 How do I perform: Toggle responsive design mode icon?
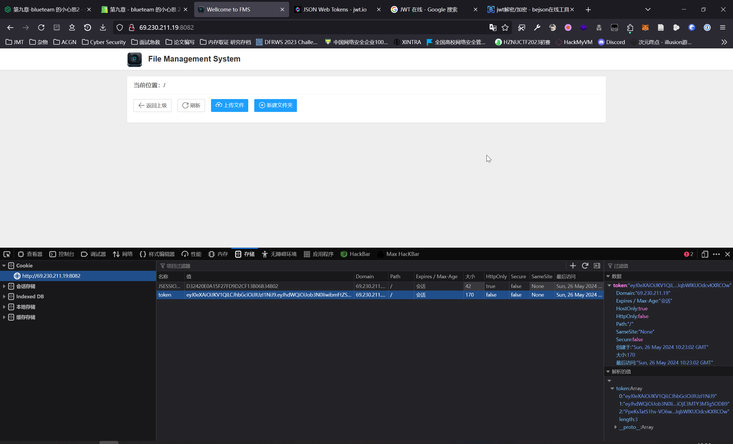click(x=704, y=254)
